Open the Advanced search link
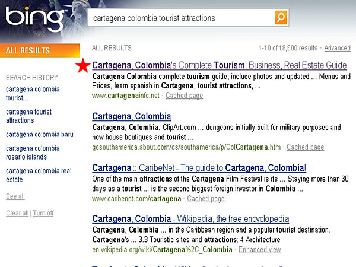 coord(337,48)
